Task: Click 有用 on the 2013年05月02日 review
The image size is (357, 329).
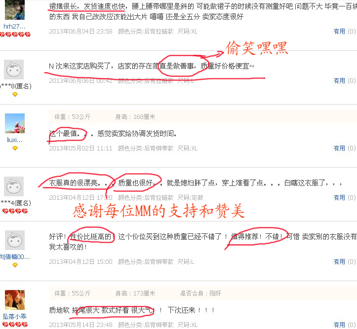Action: pyautogui.click(x=339, y=148)
